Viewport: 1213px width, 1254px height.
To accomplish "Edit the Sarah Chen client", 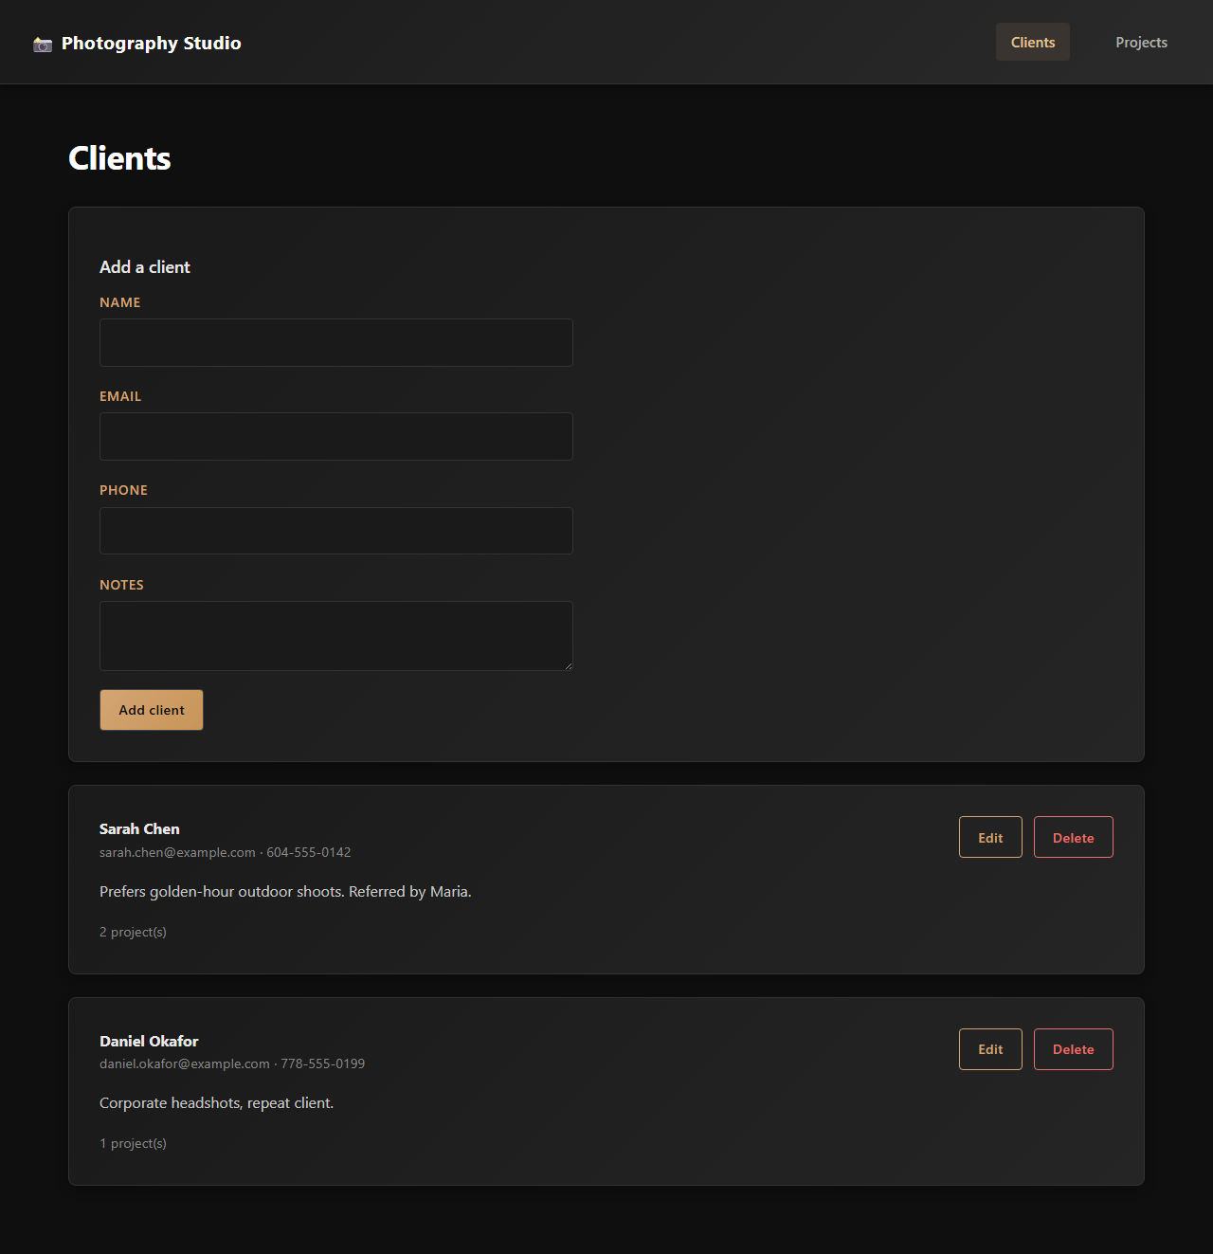I will coord(990,837).
